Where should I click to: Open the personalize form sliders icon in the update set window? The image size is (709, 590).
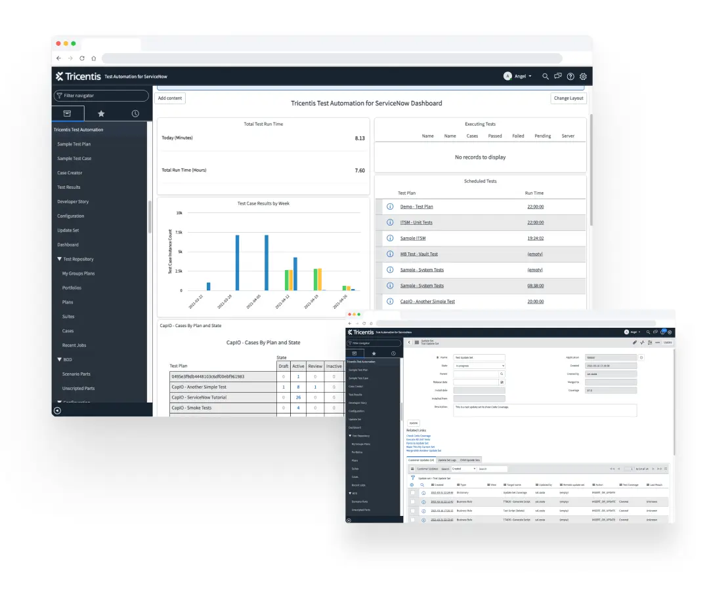coord(650,343)
